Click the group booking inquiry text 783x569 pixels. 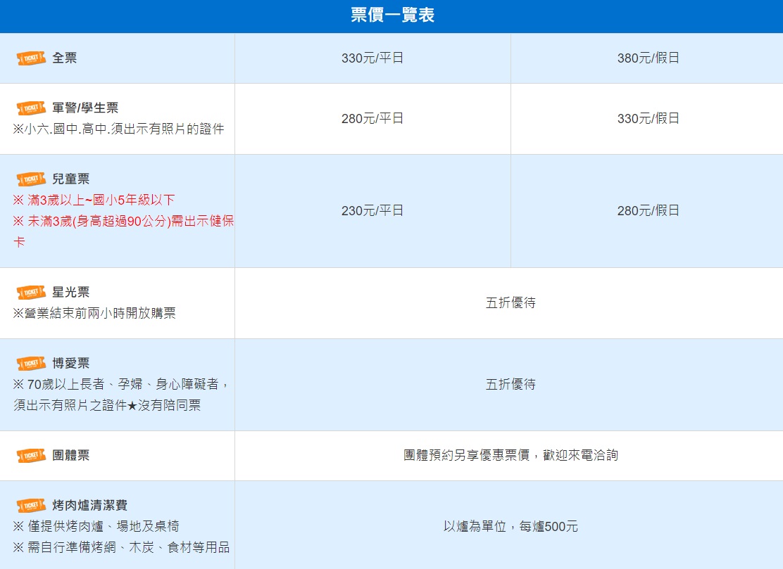(x=509, y=455)
